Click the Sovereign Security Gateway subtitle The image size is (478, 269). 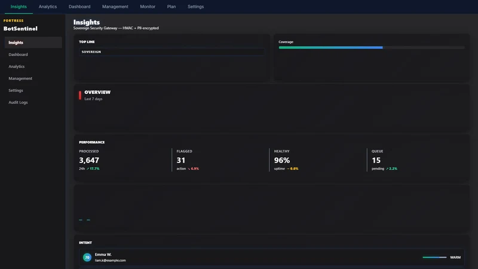tap(116, 28)
